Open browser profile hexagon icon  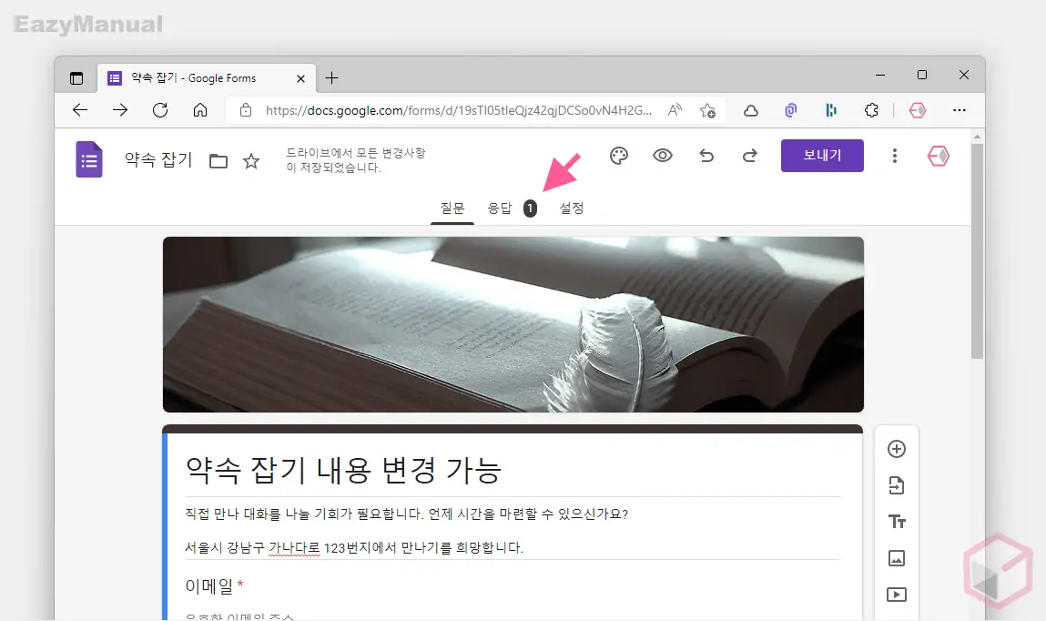click(x=918, y=110)
